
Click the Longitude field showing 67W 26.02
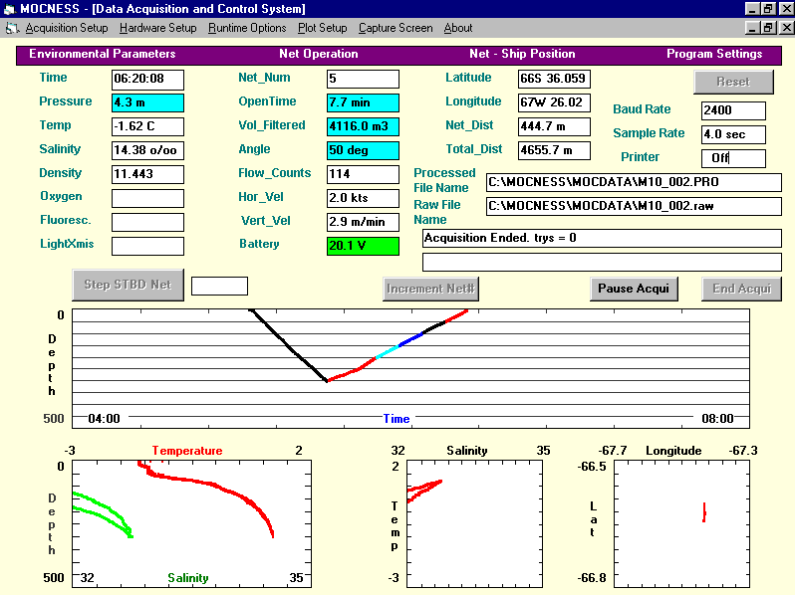coord(554,102)
